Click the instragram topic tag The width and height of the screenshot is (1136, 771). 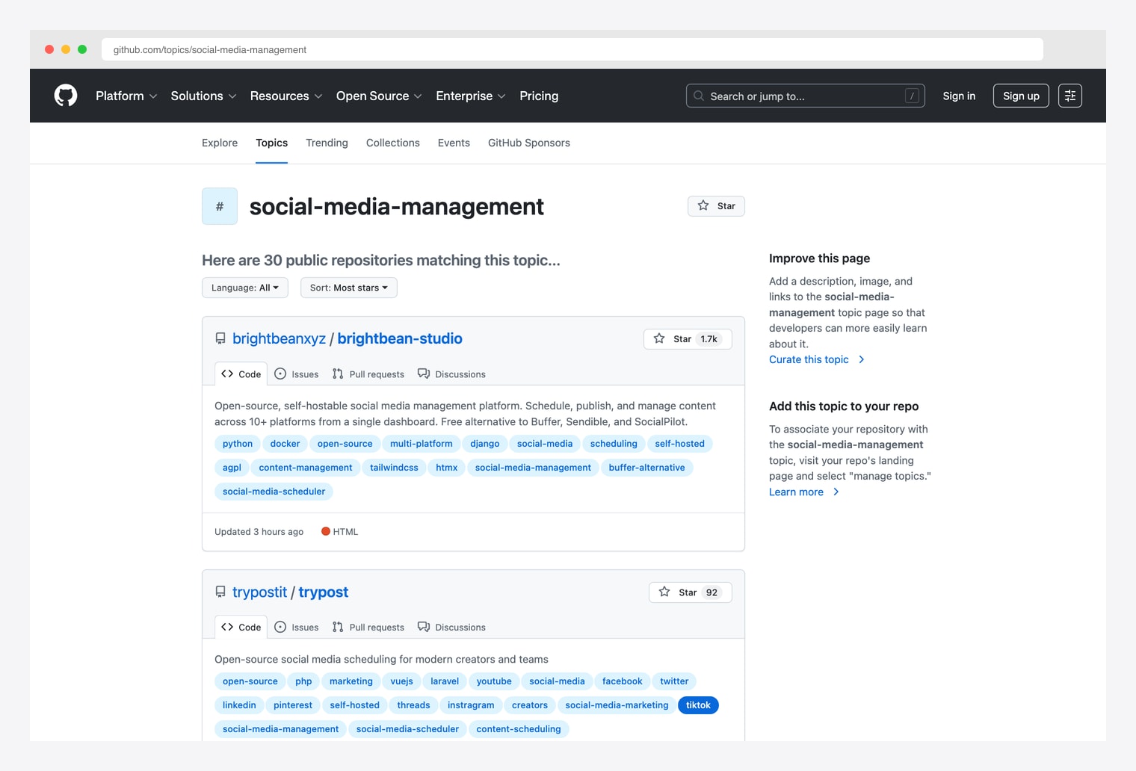pyautogui.click(x=471, y=705)
